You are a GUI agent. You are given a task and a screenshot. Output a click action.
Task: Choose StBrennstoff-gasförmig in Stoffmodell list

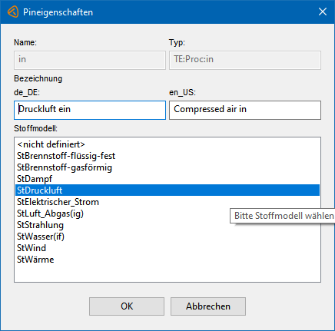(167, 167)
